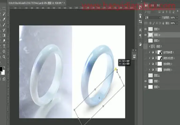The image size is (180, 125).
Task: Select the open .psd document tab
Action: [35, 3]
